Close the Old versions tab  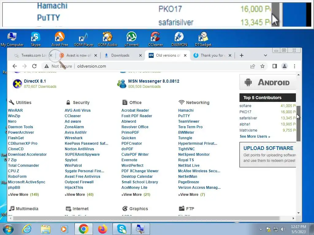185,55
